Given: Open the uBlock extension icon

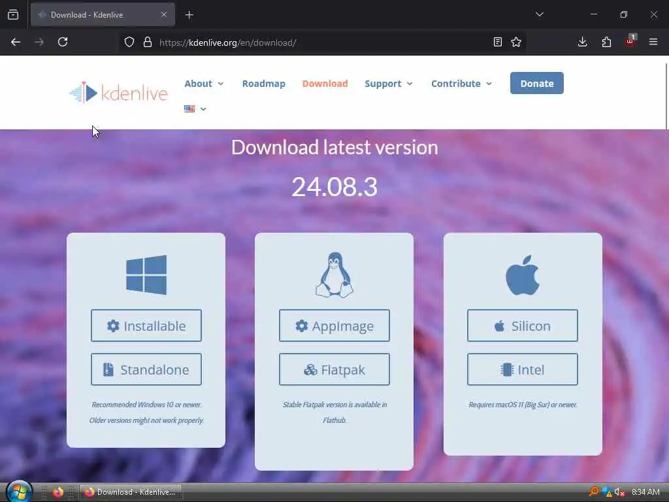Looking at the screenshot, I should pyautogui.click(x=630, y=41).
